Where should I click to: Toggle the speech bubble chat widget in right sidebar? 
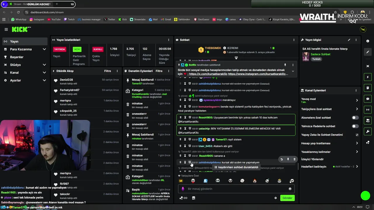click(x=368, y=99)
